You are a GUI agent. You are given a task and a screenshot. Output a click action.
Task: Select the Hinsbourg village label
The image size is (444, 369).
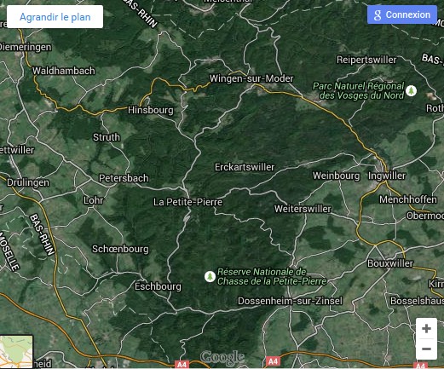click(151, 110)
